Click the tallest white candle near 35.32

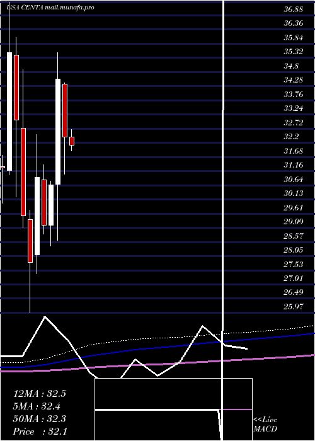click(x=9, y=112)
